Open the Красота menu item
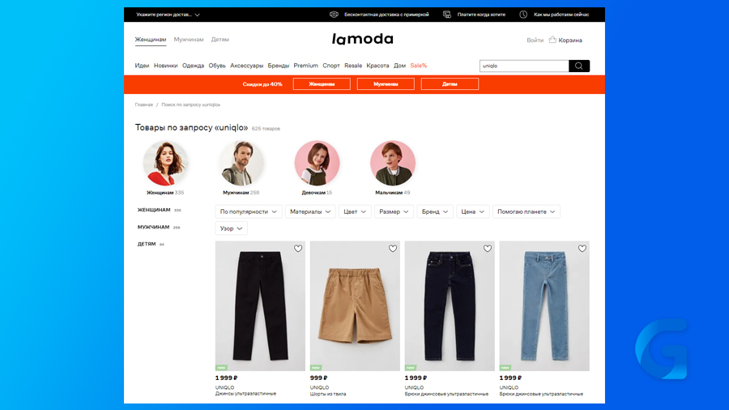This screenshot has width=729, height=410. pyautogui.click(x=377, y=66)
